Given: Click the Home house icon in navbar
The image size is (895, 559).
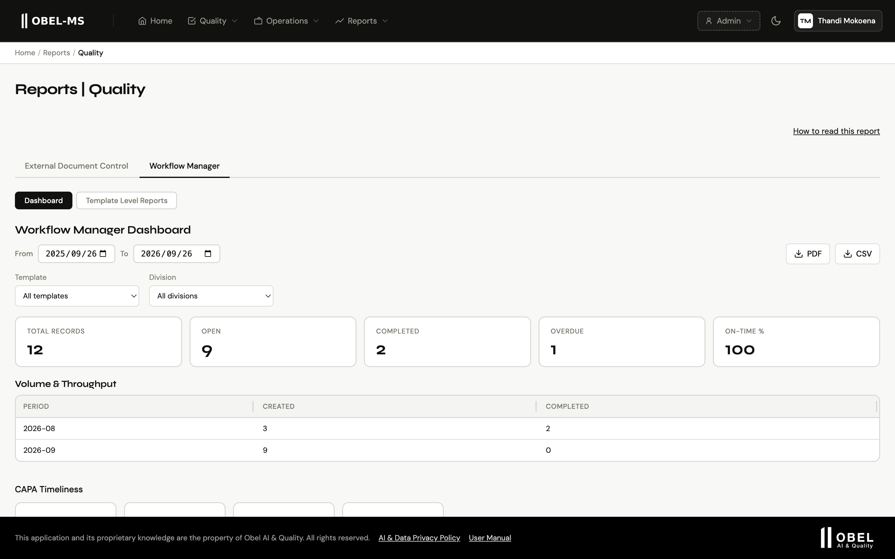Looking at the screenshot, I should [x=142, y=21].
